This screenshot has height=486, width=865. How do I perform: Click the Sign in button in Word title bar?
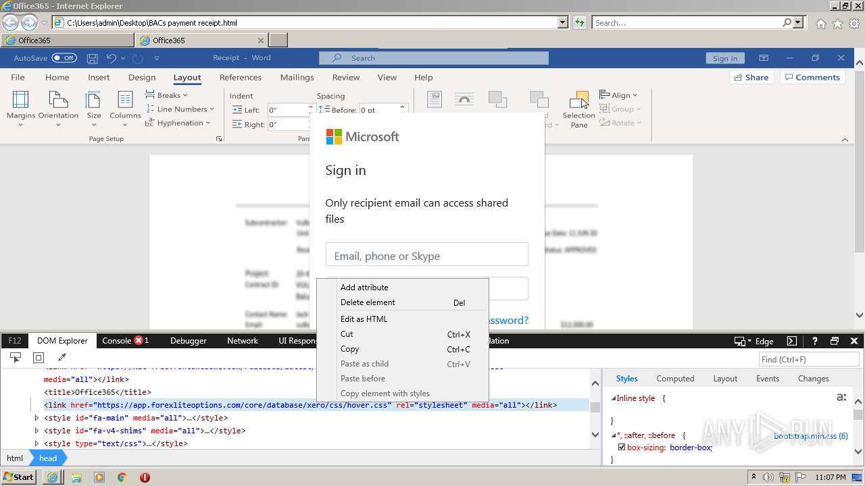point(725,58)
